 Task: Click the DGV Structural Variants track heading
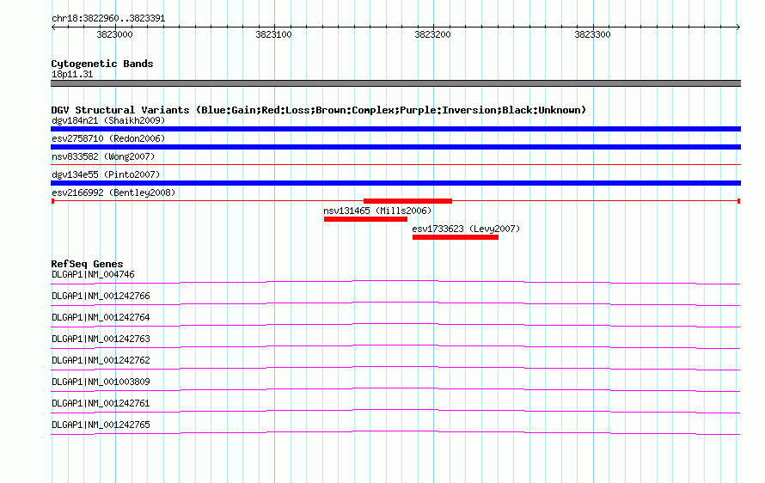click(319, 110)
